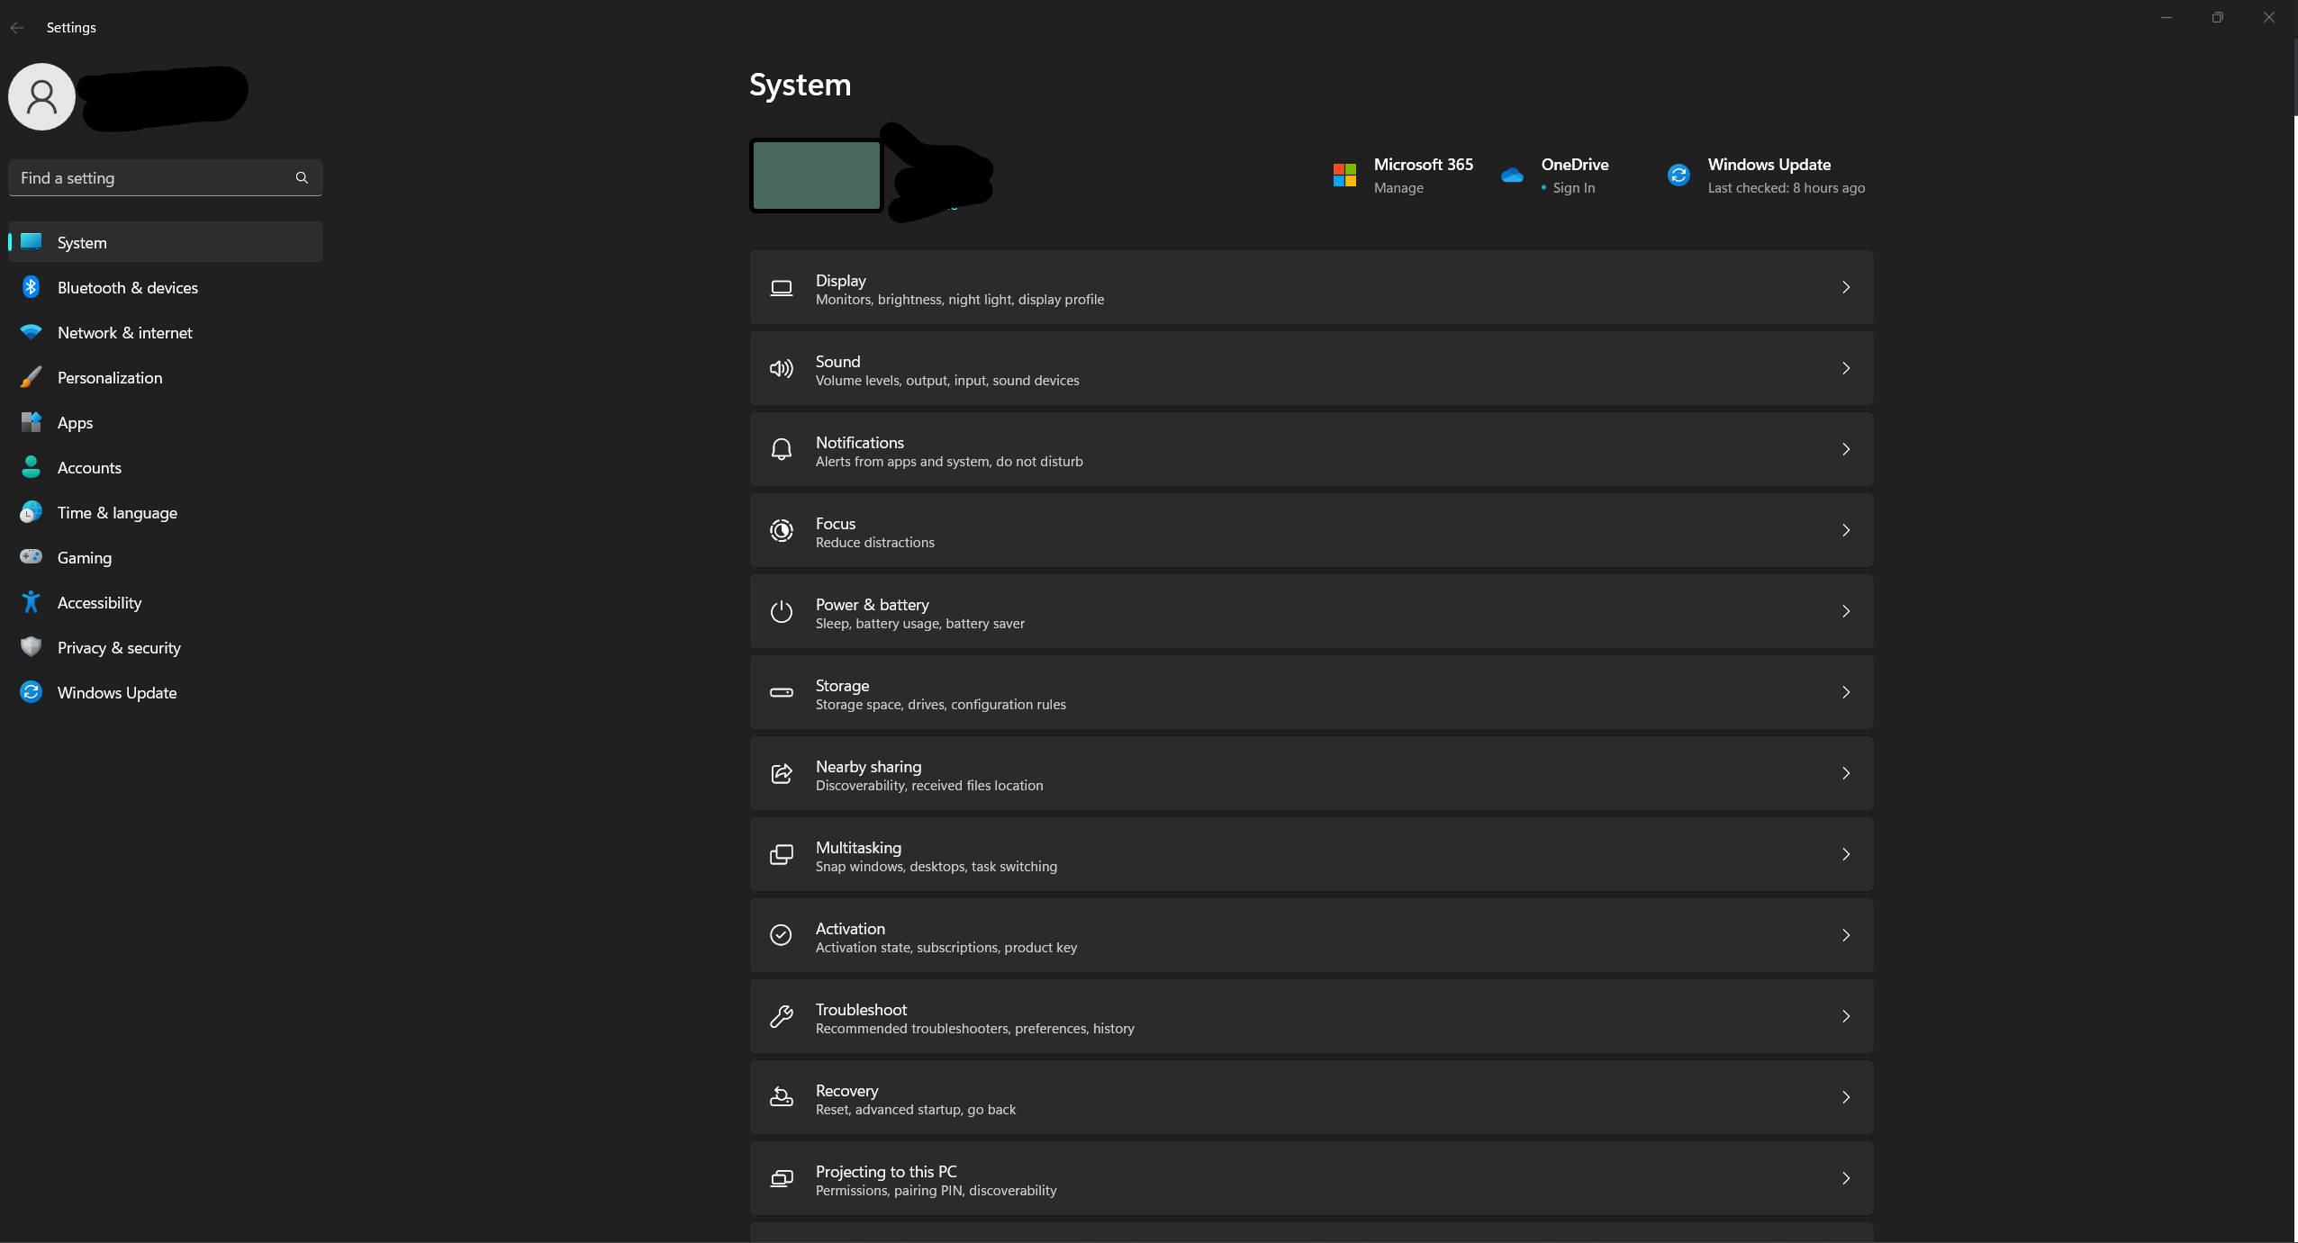Click the Accessibility figure icon
This screenshot has width=2298, height=1243.
31,602
